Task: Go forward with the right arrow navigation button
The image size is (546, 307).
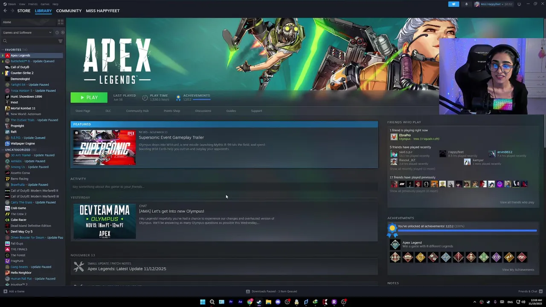Action: pyautogui.click(x=12, y=11)
